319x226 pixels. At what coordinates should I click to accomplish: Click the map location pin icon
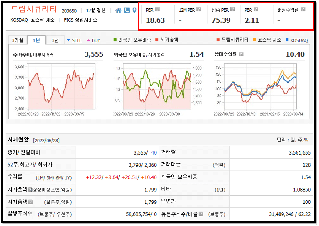[x=134, y=11]
